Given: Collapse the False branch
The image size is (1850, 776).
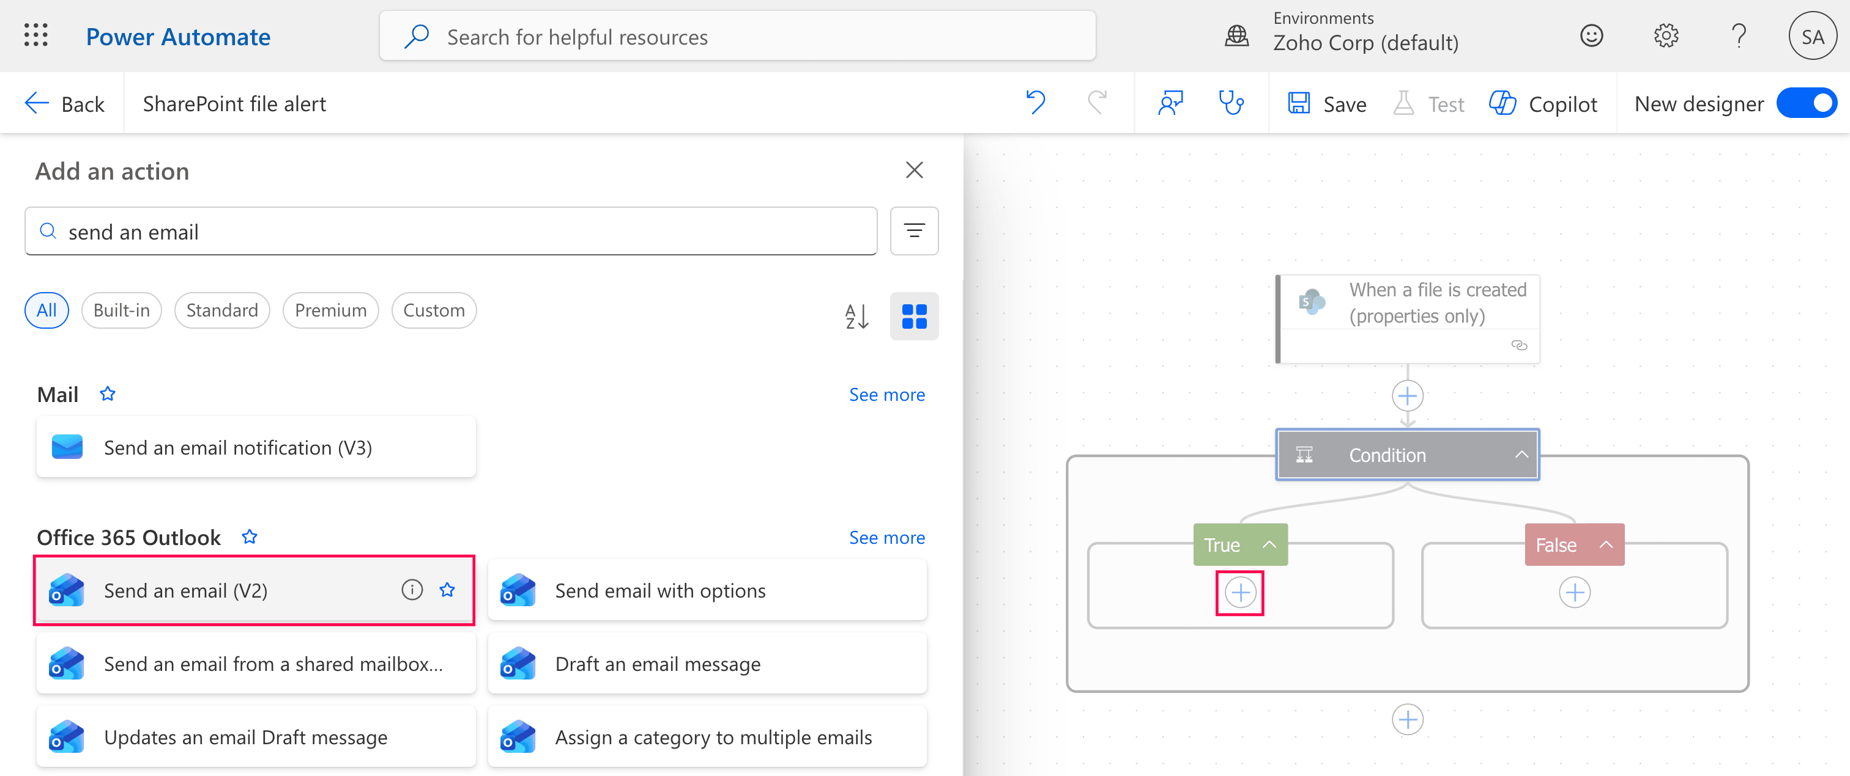Looking at the screenshot, I should (1607, 544).
